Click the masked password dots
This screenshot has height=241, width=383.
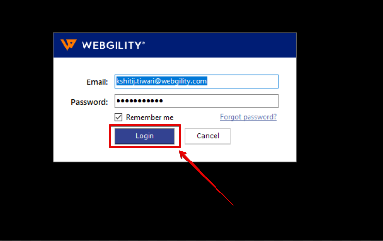pos(140,101)
